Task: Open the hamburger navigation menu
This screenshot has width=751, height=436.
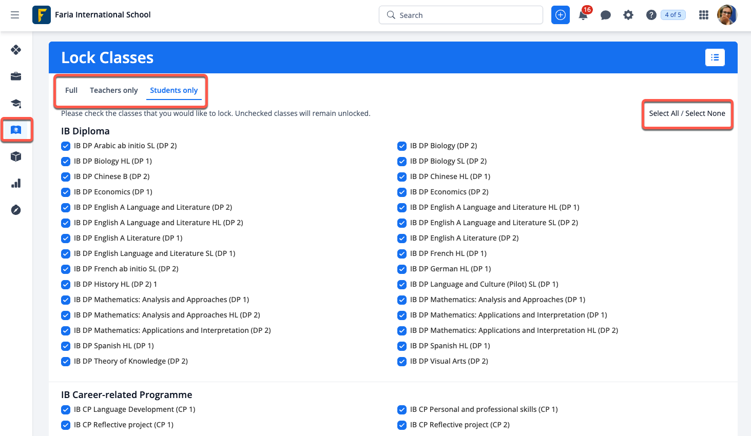Action: pos(15,15)
